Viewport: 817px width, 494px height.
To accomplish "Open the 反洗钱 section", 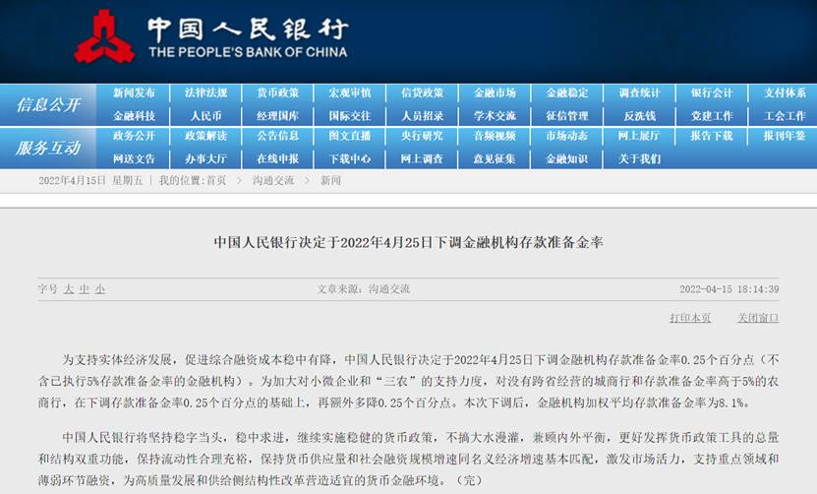I will pyautogui.click(x=639, y=115).
